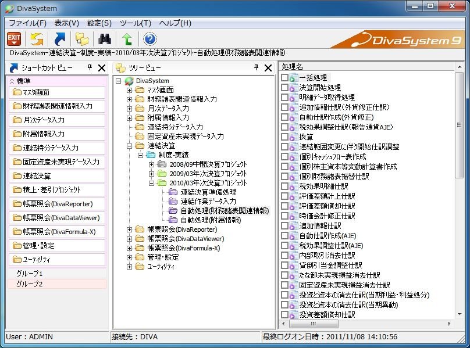This screenshot has height=348, width=470.
Task: Check the 税効果明細仕訳 checkbox
Action: click(x=285, y=186)
